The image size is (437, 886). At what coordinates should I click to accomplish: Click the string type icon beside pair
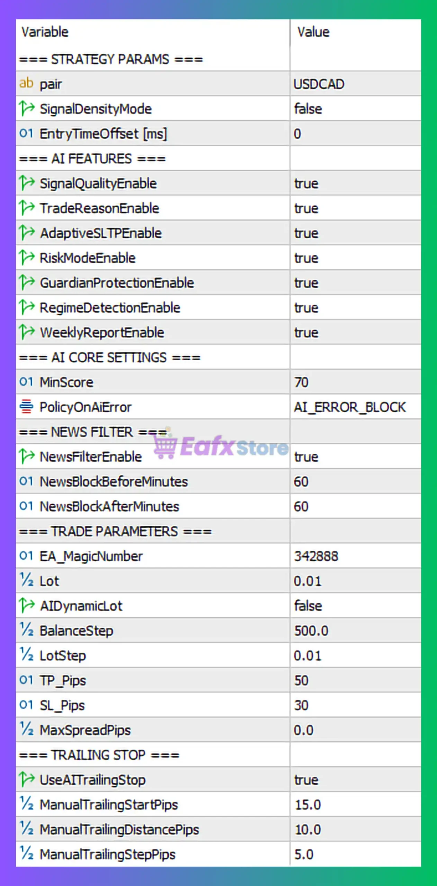(x=26, y=84)
